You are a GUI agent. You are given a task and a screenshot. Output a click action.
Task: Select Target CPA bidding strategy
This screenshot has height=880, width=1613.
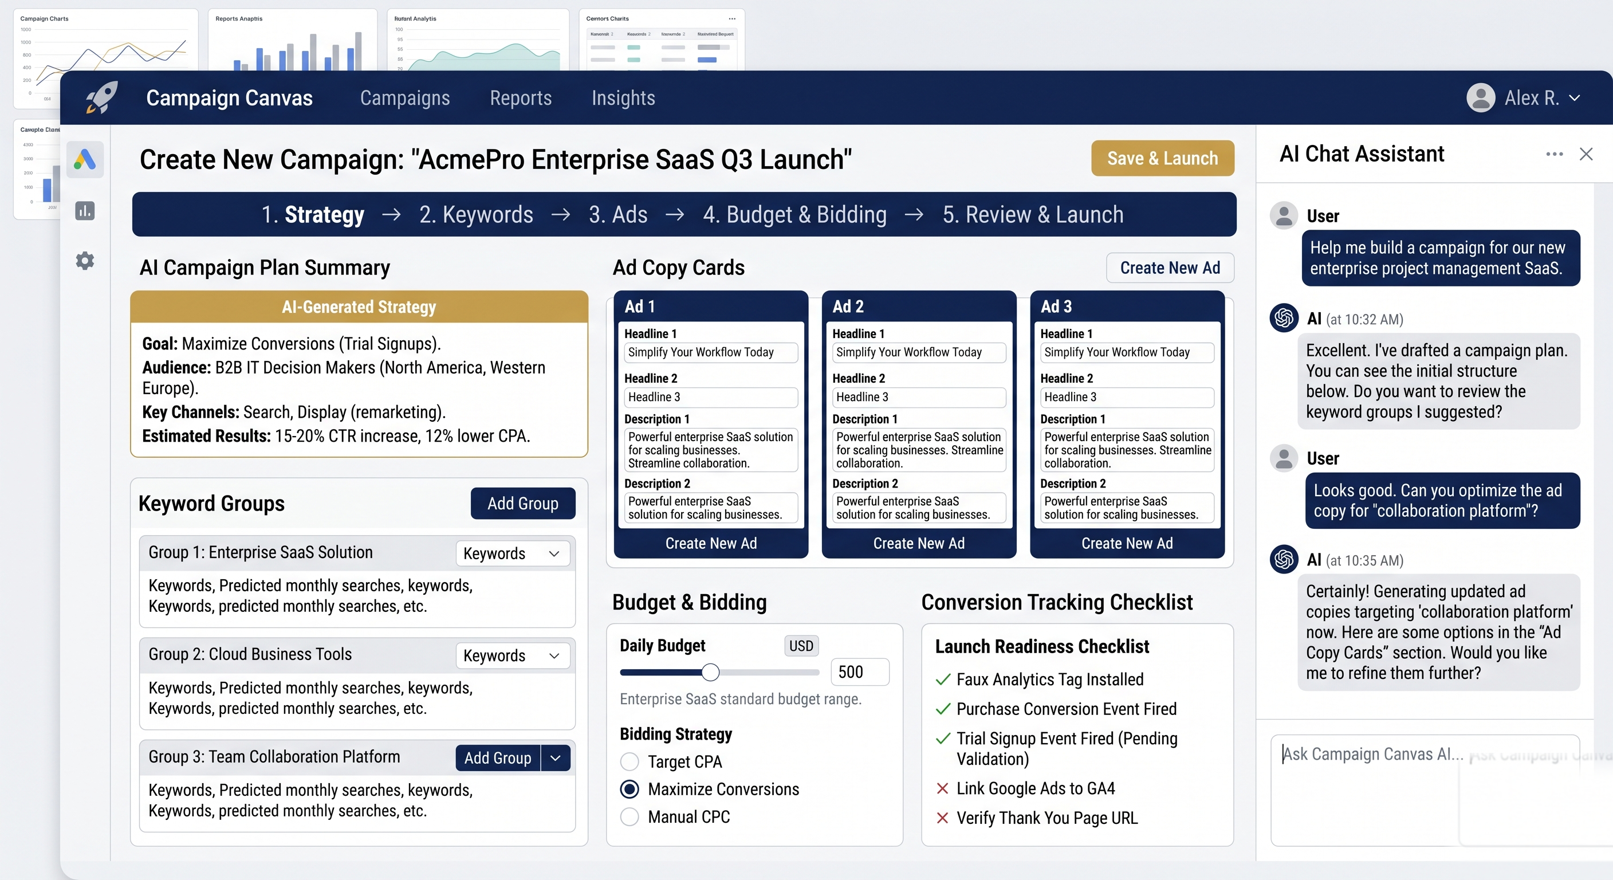coord(630,761)
